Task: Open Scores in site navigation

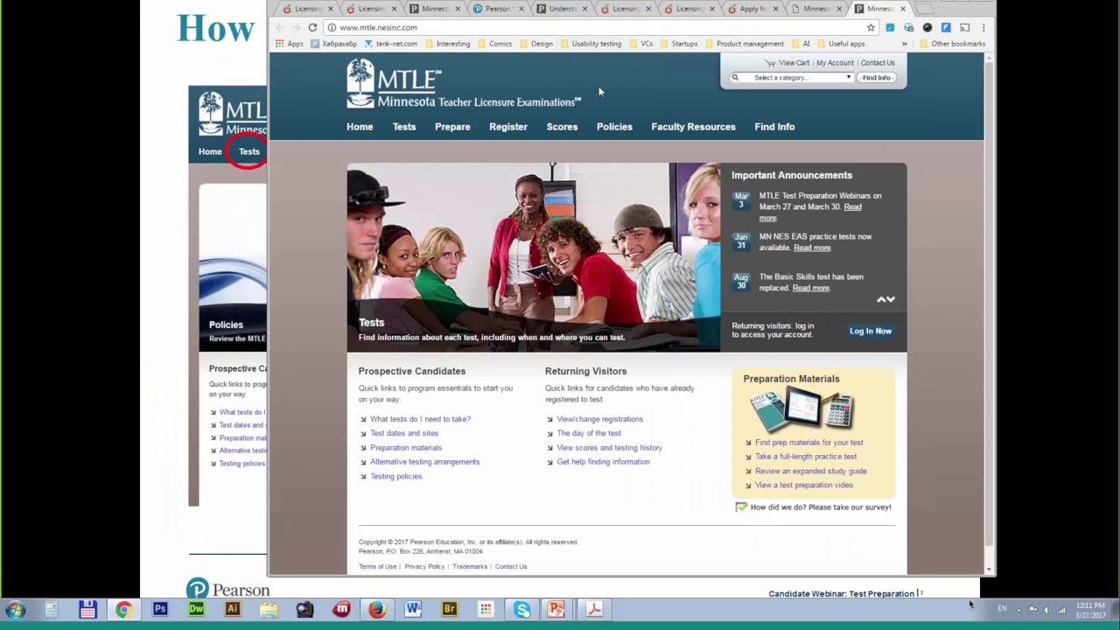Action: pos(562,127)
